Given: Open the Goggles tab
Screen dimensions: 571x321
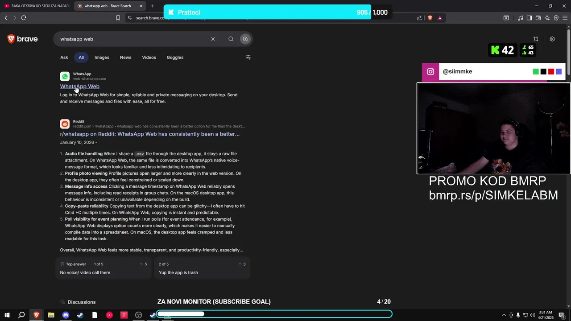Looking at the screenshot, I should tap(175, 58).
